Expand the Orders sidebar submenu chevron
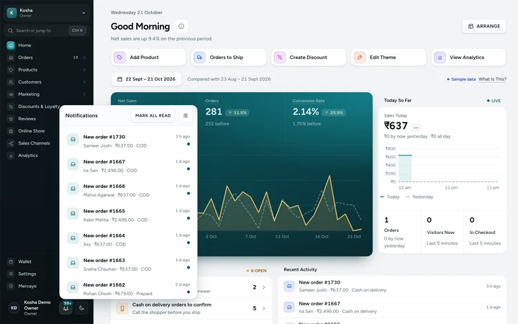The height and width of the screenshot is (324, 518). pyautogui.click(x=84, y=58)
